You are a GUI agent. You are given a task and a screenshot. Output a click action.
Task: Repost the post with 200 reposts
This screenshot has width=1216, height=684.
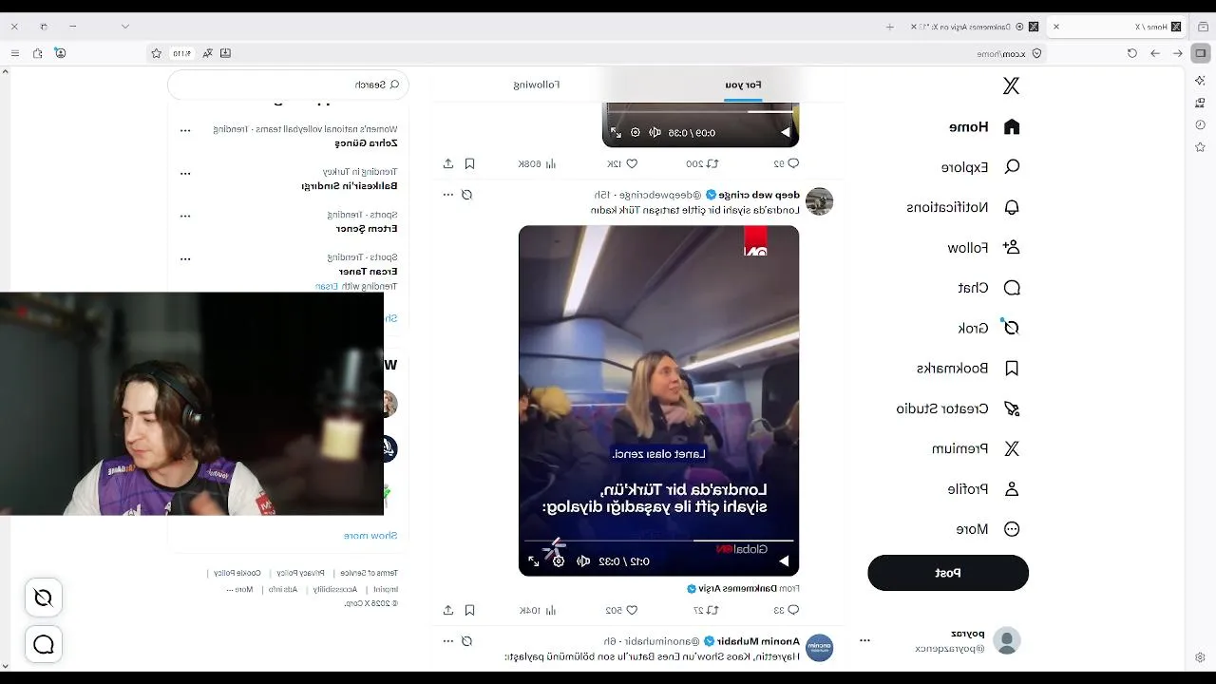pyautogui.click(x=702, y=163)
